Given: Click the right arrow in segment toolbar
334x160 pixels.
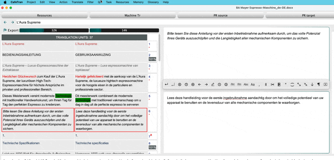Looking at the screenshot, I should click(x=206, y=84).
